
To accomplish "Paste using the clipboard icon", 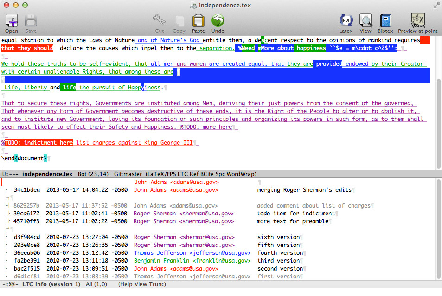I will tap(198, 21).
